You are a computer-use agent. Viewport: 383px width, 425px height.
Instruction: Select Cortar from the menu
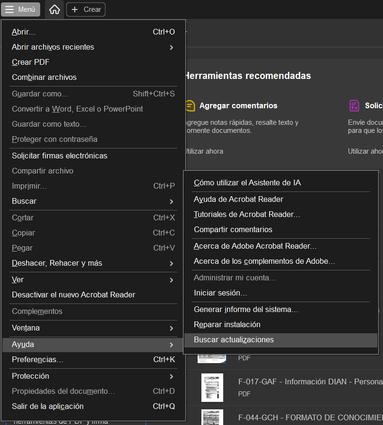click(93, 217)
